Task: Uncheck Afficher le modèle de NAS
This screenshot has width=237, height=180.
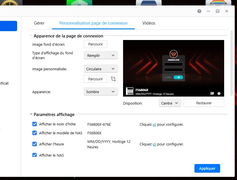Action: pos(35,133)
